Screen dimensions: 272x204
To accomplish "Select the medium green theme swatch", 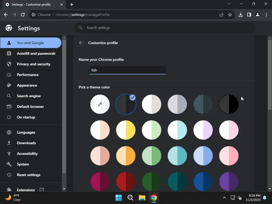I will (x=151, y=156).
